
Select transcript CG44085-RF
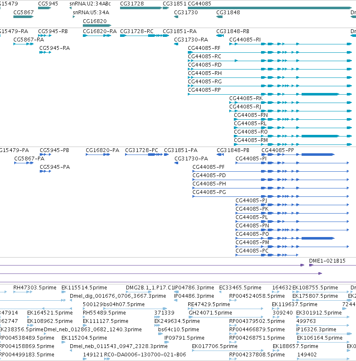click(x=270, y=52)
